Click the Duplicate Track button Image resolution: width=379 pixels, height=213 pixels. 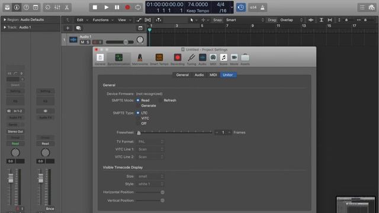pos(78,28)
